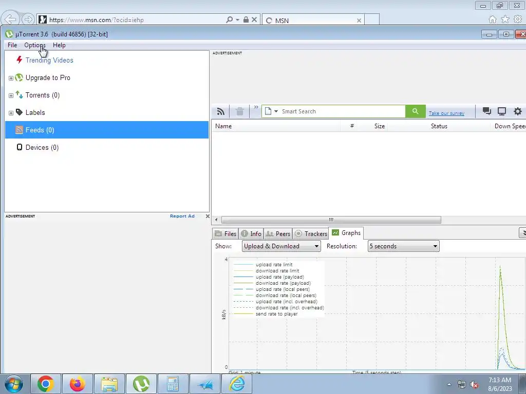
Task: Close the MSN browser tab
Action: [359, 21]
